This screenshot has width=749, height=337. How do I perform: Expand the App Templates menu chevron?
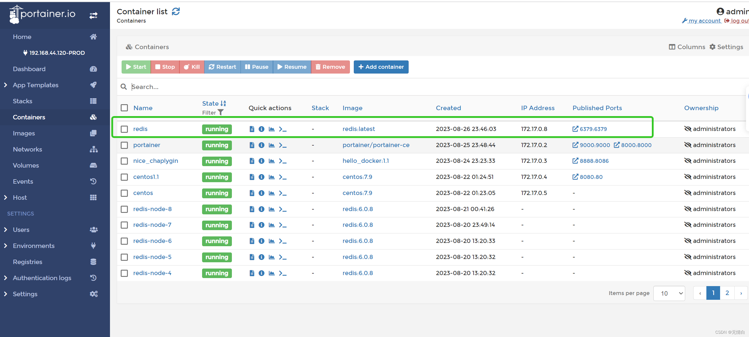[x=5, y=85]
